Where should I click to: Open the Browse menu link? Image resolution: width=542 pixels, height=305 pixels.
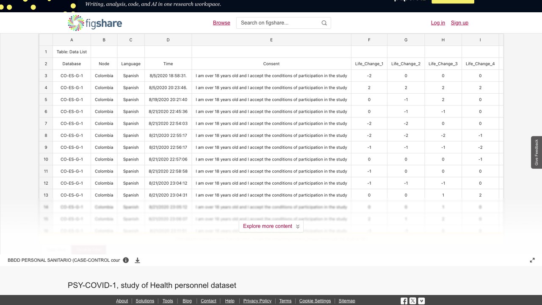[x=221, y=23]
